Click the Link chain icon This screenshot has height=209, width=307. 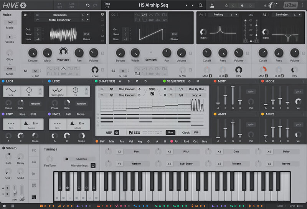[x=72, y=5]
